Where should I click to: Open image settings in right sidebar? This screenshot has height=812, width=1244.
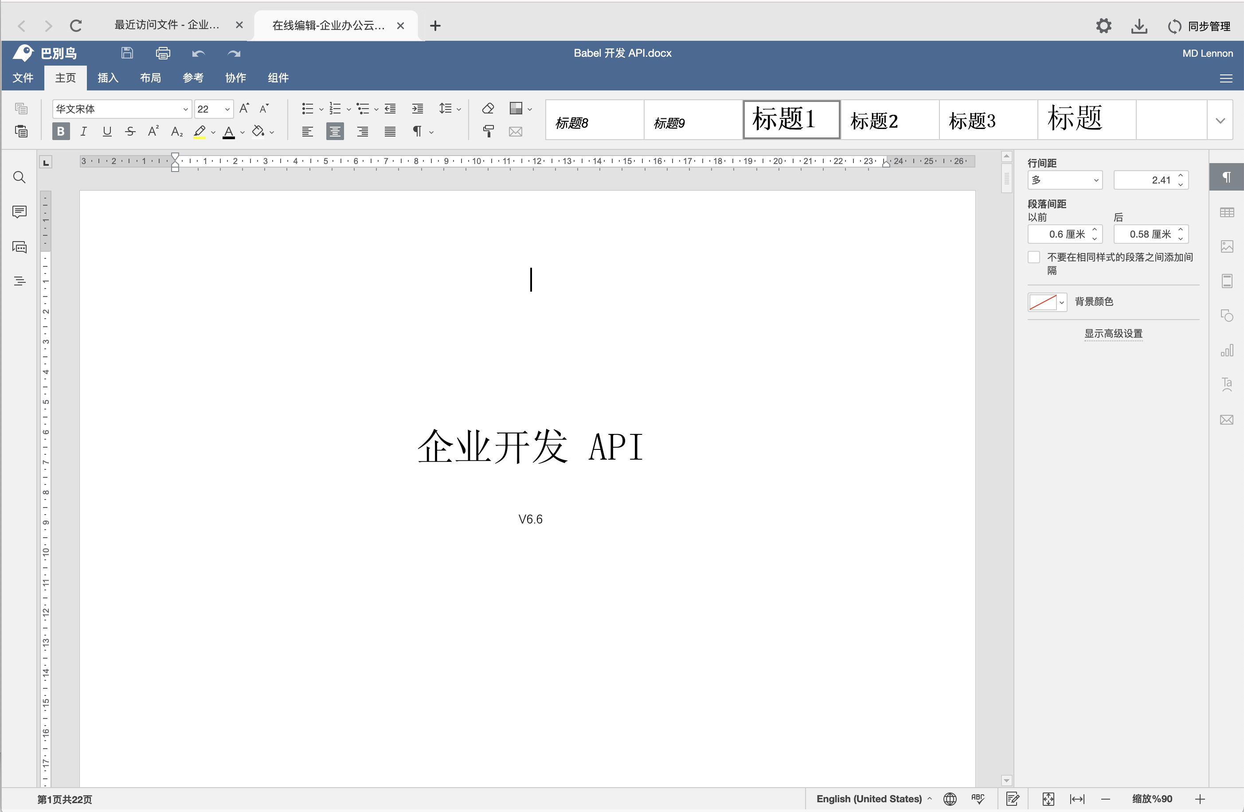[1227, 246]
